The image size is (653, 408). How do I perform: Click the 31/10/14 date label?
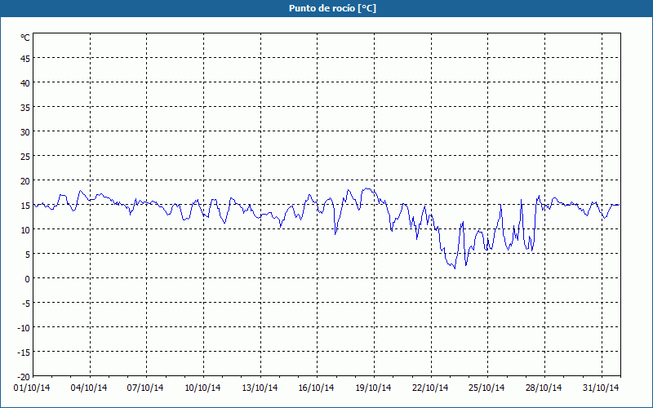point(601,388)
